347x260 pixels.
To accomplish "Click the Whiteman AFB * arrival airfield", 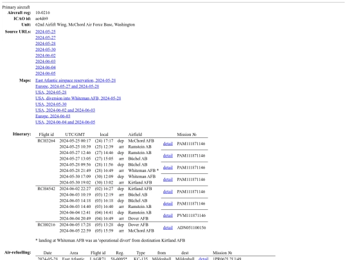I will 143,171.
